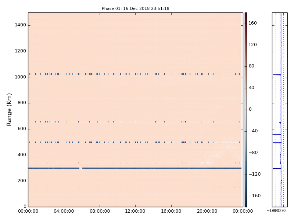This screenshot has height=220, width=294.
Task: Click the colorbar label −160
Action: (255, 196)
